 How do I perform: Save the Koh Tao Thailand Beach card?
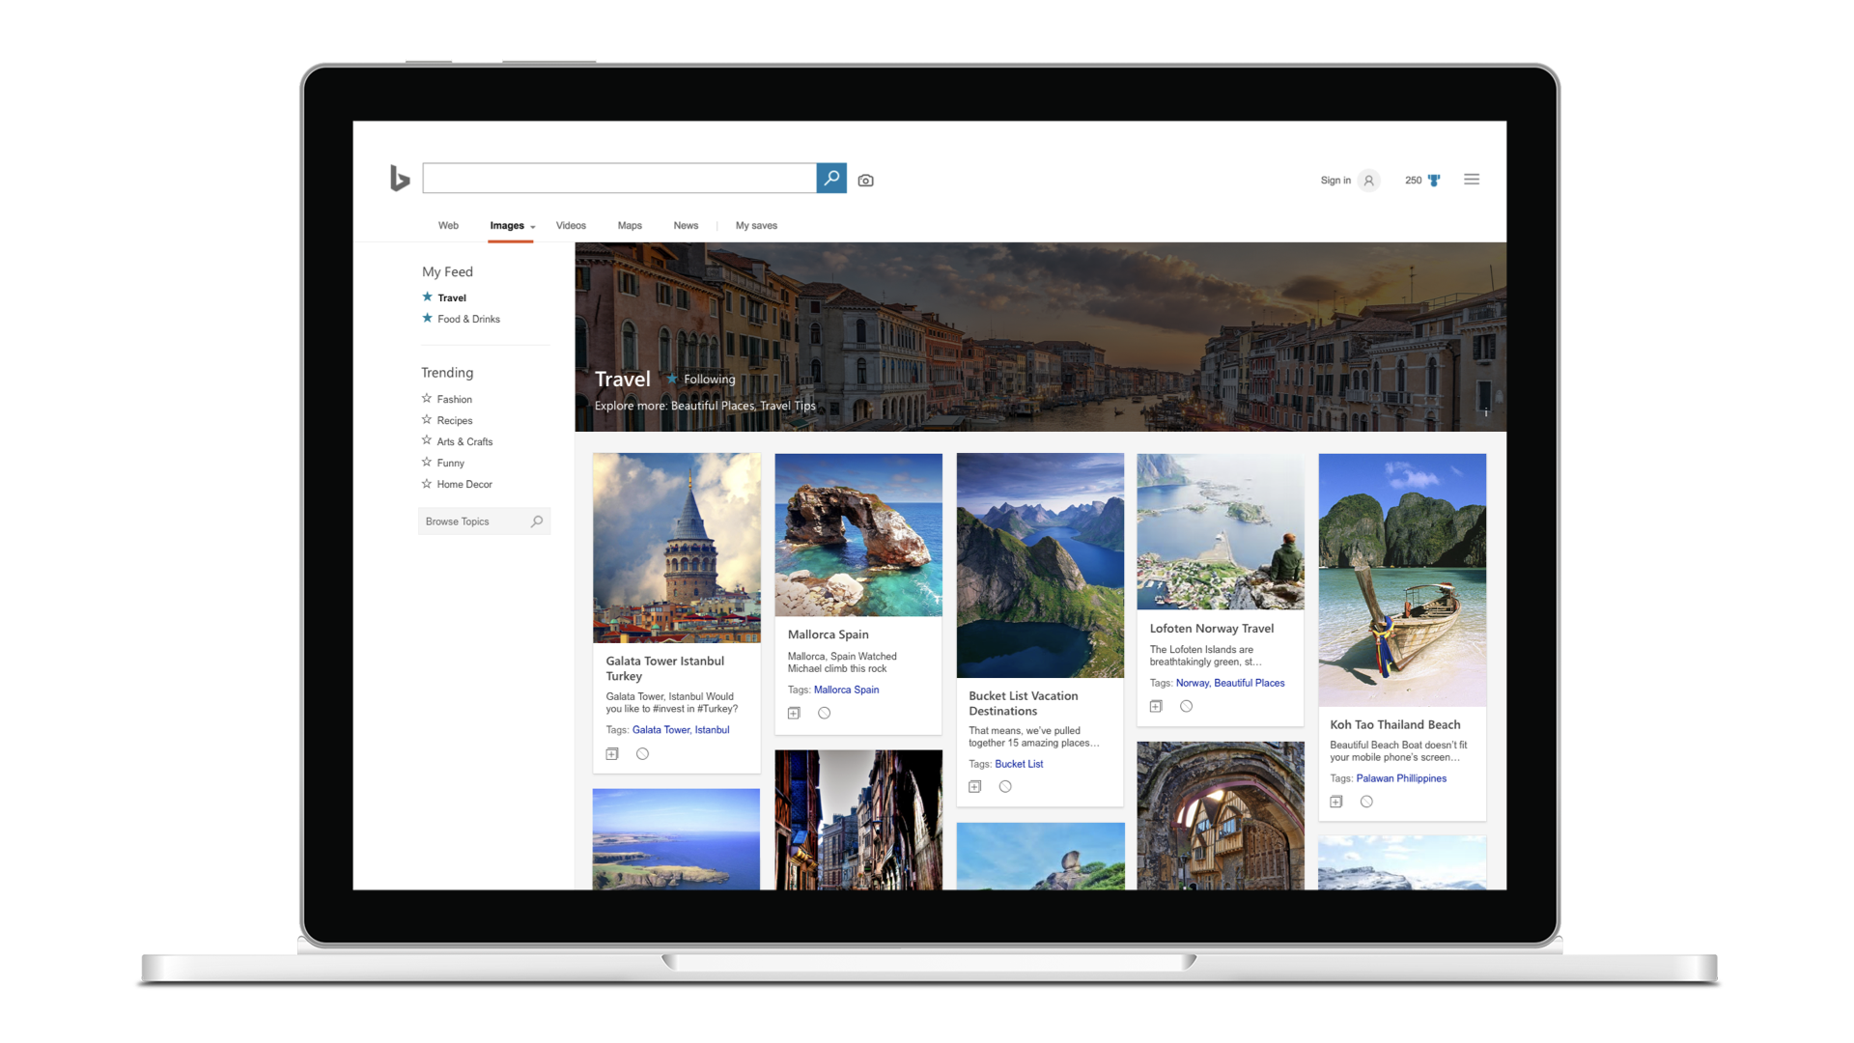coord(1336,802)
